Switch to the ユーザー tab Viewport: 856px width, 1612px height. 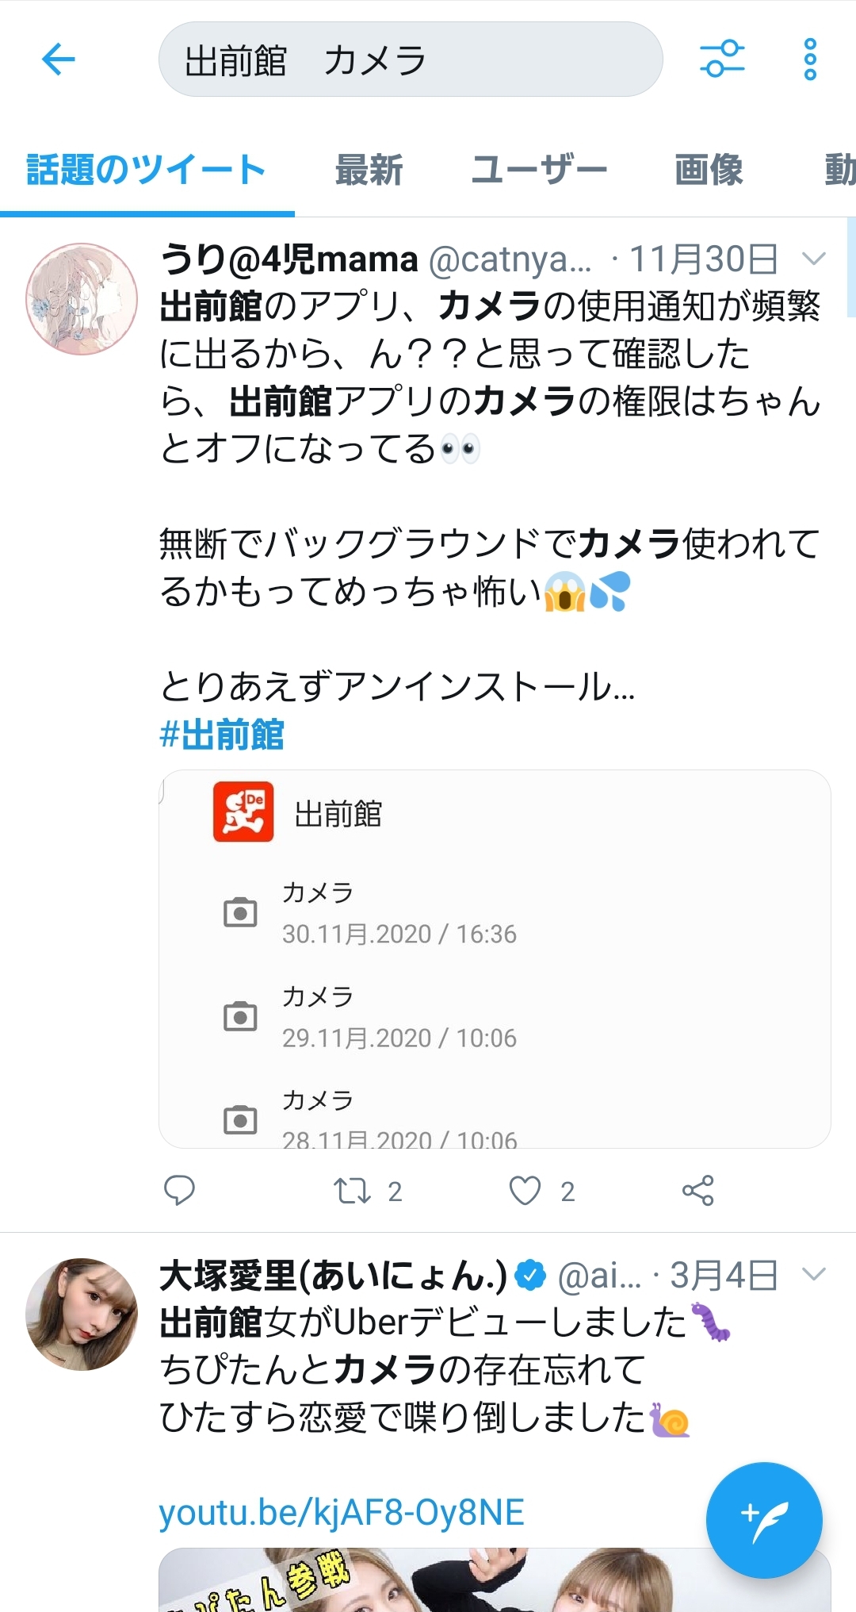pos(539,170)
